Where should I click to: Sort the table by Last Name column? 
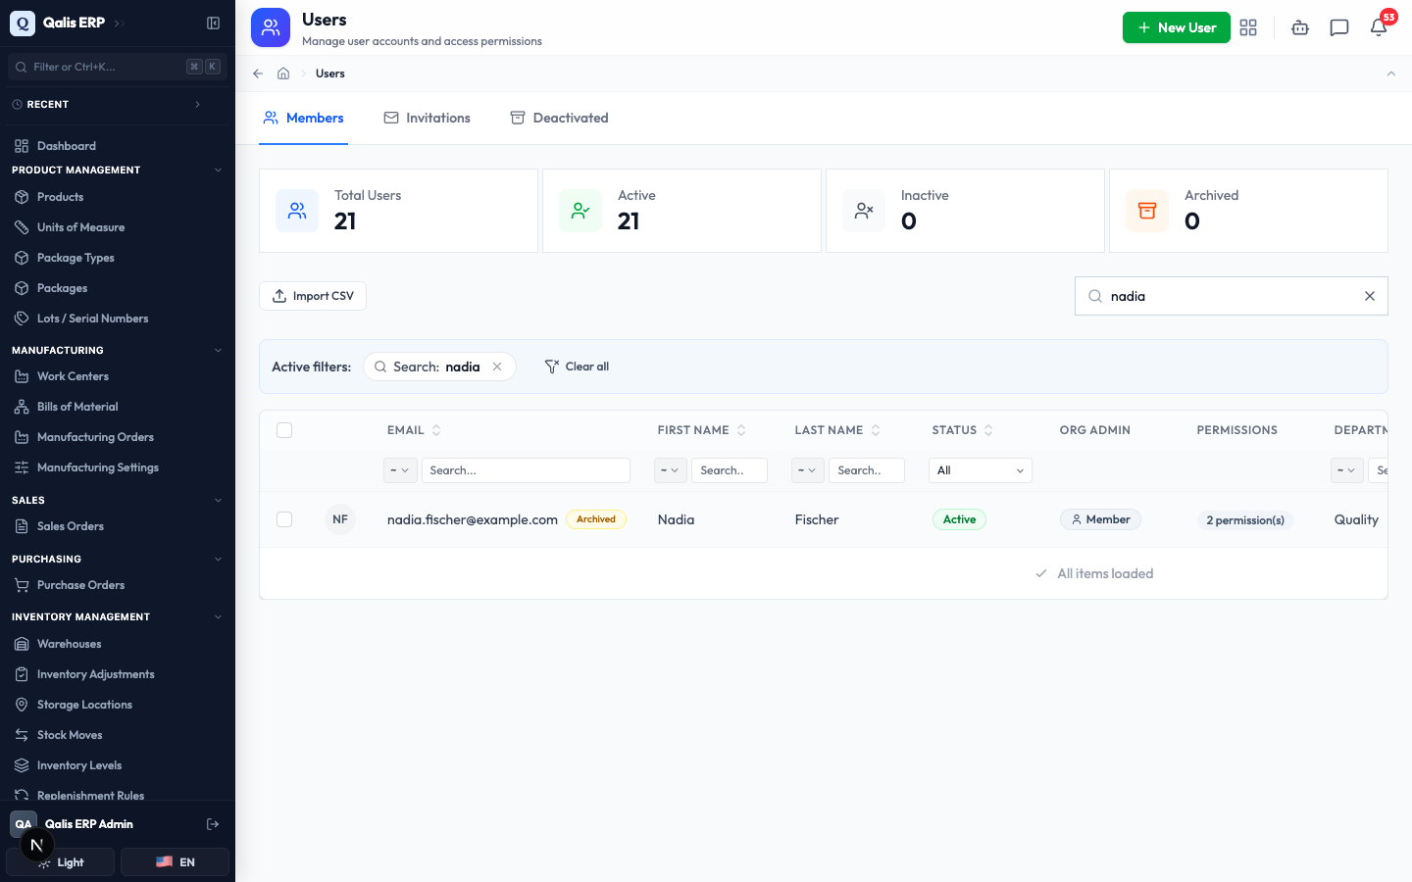pos(837,430)
